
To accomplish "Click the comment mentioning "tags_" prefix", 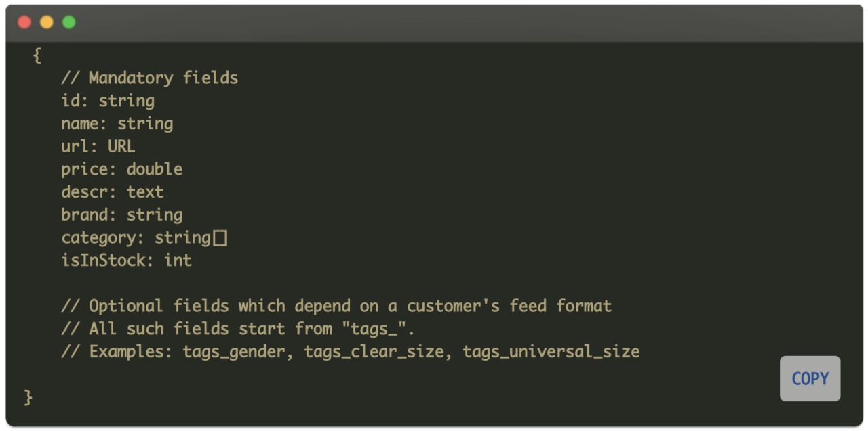I will click(238, 329).
